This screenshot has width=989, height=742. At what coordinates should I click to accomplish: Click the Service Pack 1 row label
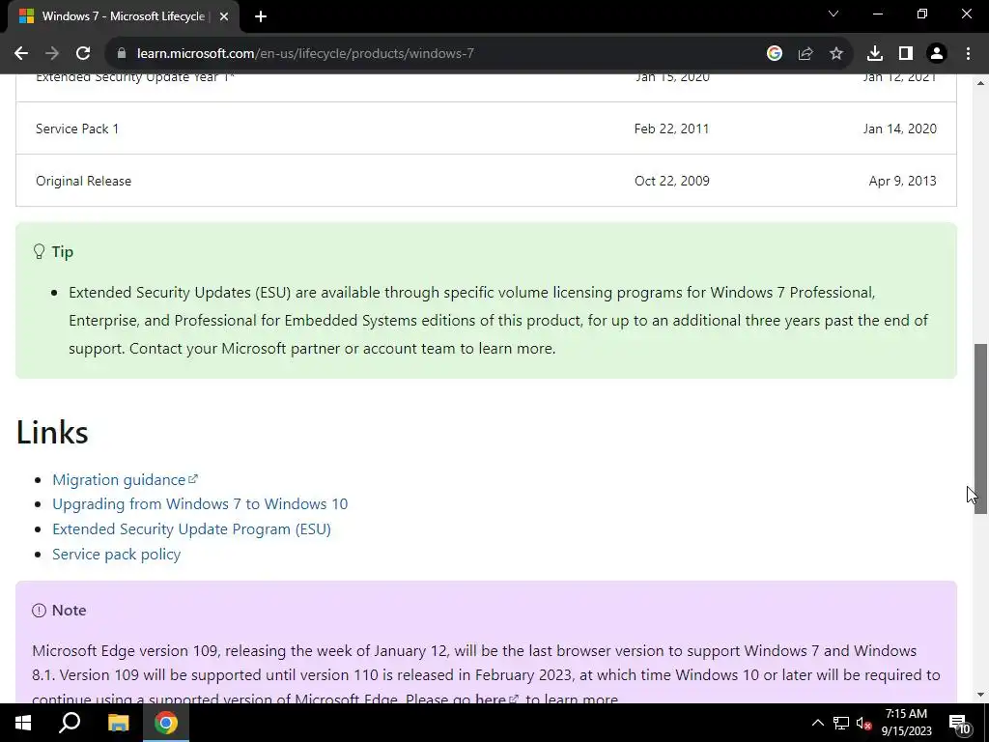[77, 128]
